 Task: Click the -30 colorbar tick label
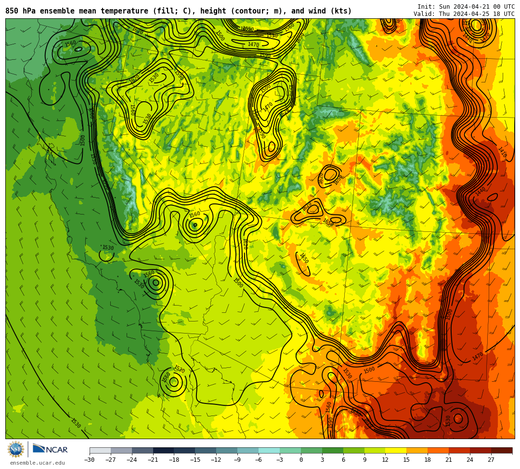click(x=90, y=460)
